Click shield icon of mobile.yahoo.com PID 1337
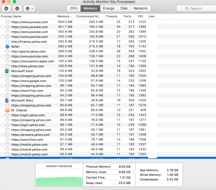 click(7, 145)
